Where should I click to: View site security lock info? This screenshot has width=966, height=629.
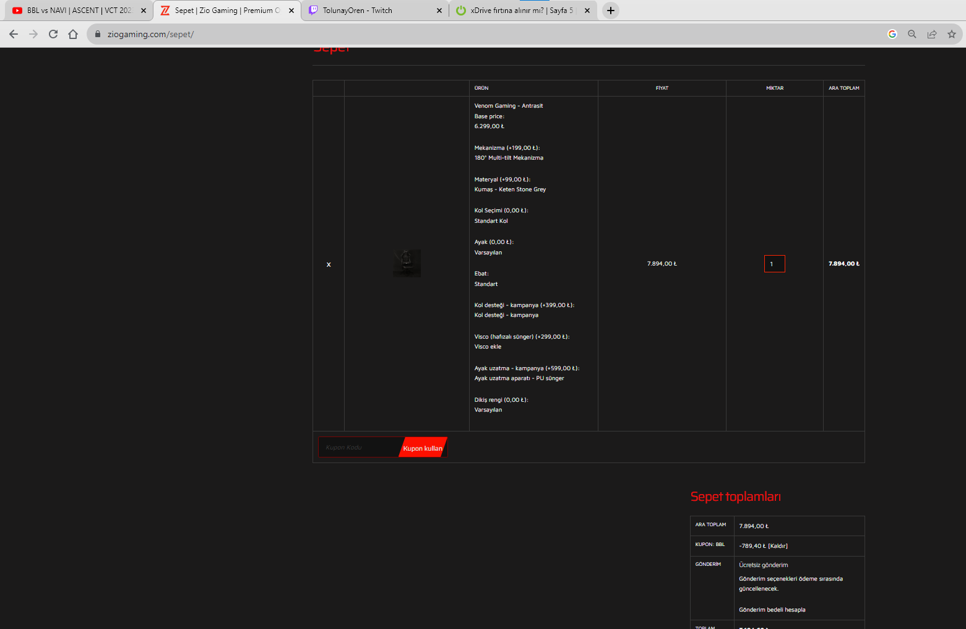coord(98,34)
